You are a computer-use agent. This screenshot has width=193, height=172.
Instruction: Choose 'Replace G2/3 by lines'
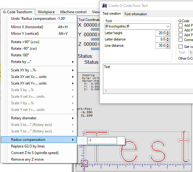click(x=28, y=146)
